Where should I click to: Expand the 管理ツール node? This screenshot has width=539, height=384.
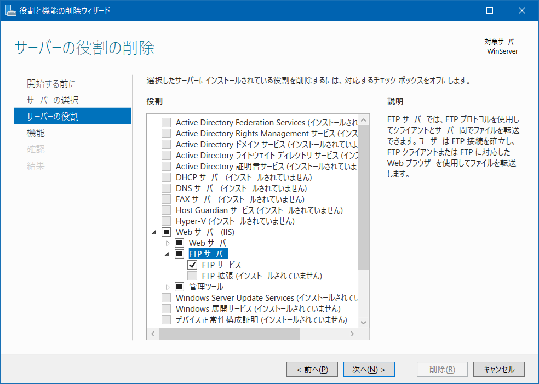point(168,287)
